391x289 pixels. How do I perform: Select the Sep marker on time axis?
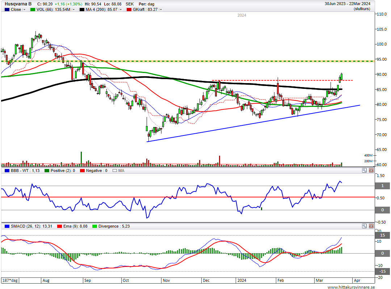point(88,280)
